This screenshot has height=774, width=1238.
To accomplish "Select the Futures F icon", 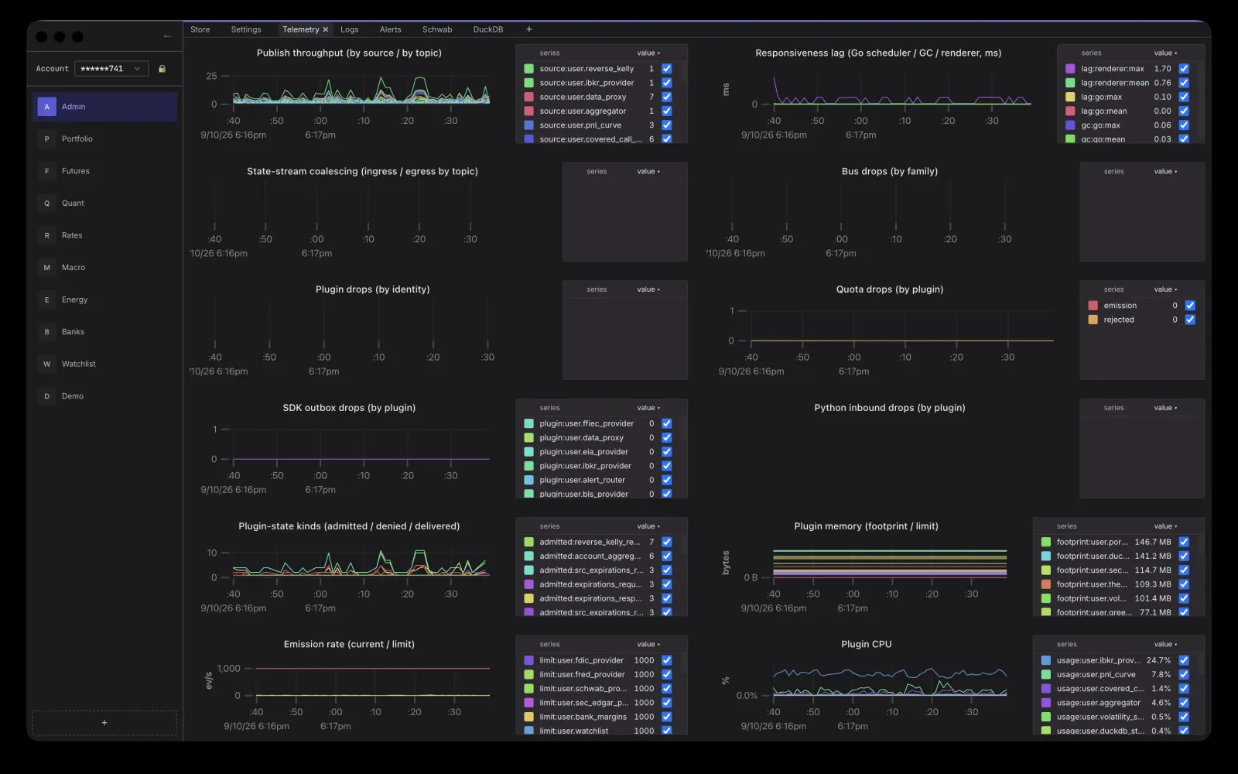I will click(x=46, y=171).
